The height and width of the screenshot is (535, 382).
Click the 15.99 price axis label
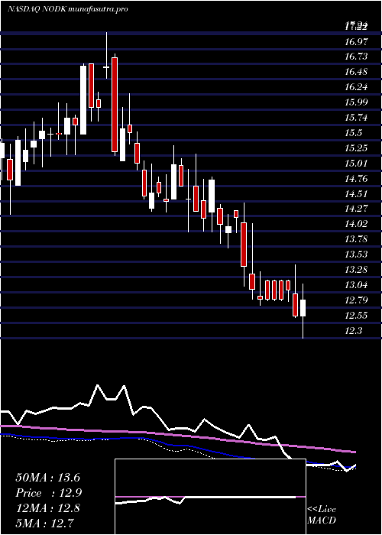tap(357, 102)
